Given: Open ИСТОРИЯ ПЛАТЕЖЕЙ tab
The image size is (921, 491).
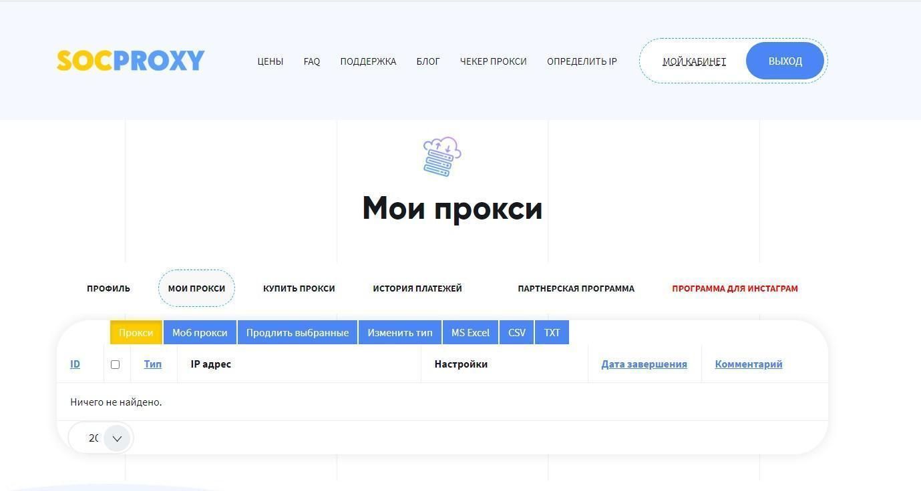Looking at the screenshot, I should (417, 288).
